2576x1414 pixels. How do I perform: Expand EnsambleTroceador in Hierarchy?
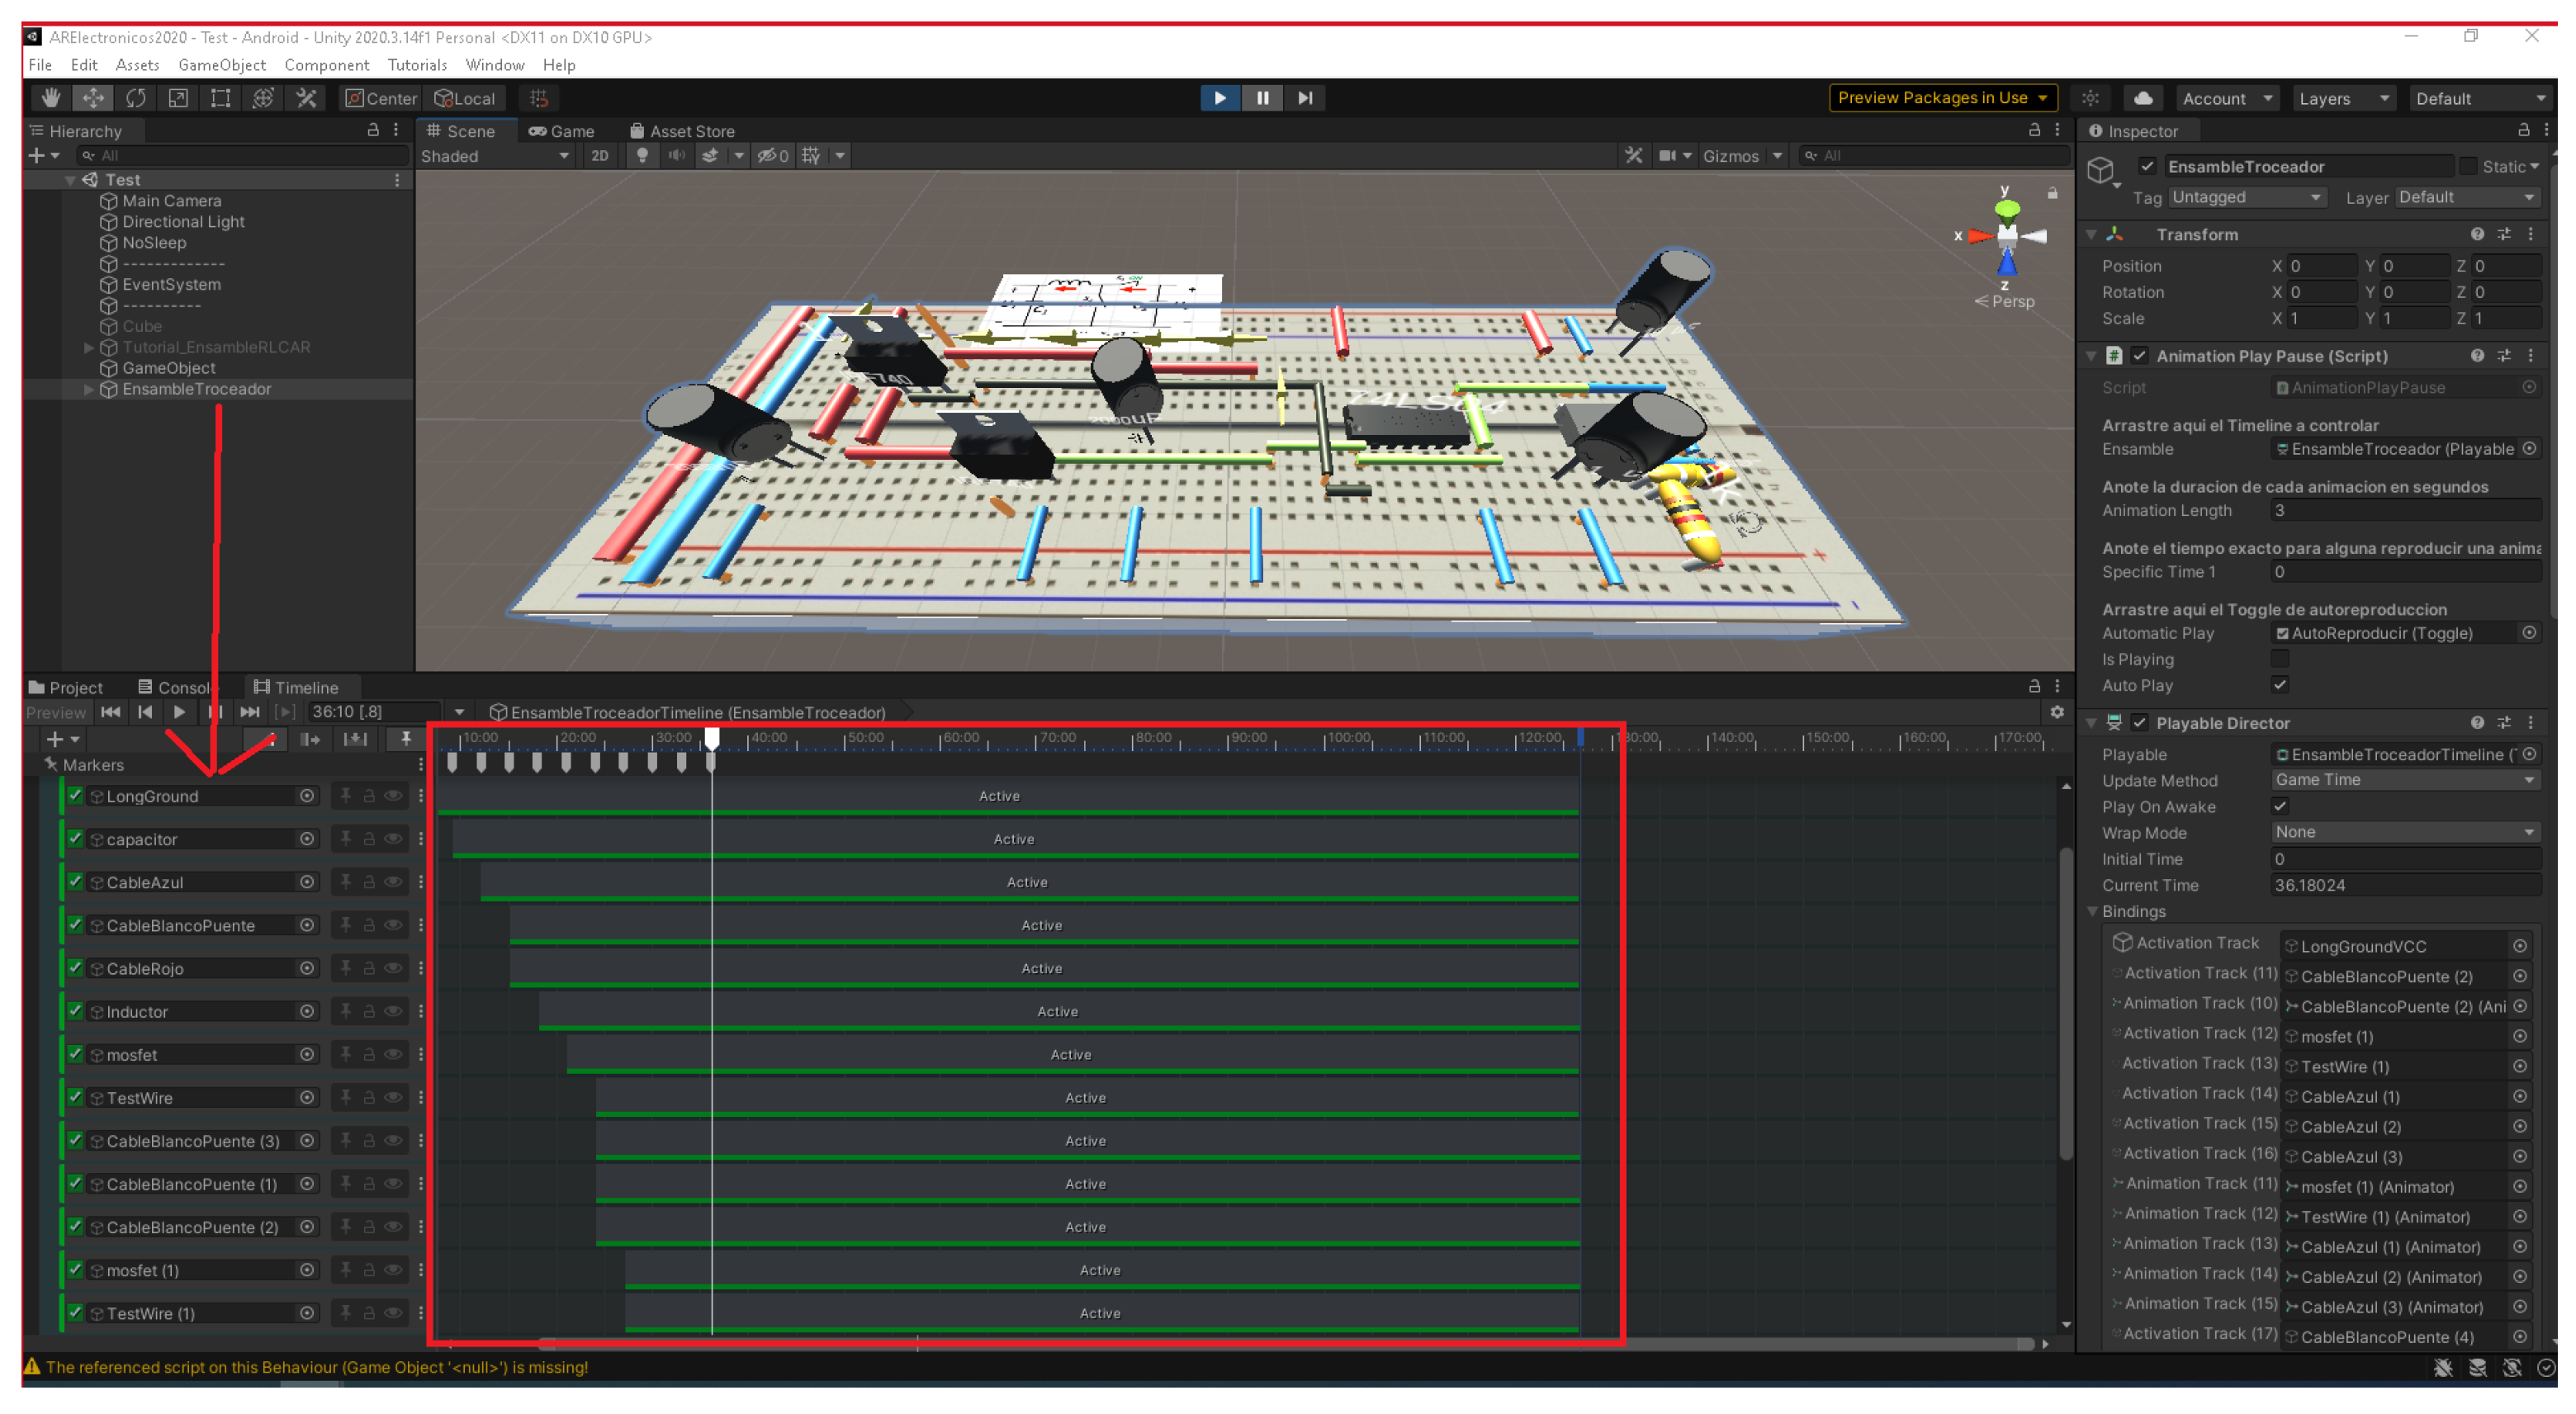89,389
